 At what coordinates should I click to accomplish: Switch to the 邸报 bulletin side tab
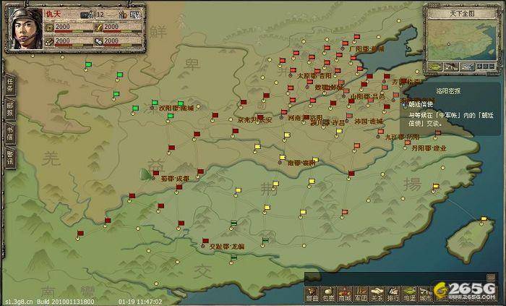click(9, 109)
